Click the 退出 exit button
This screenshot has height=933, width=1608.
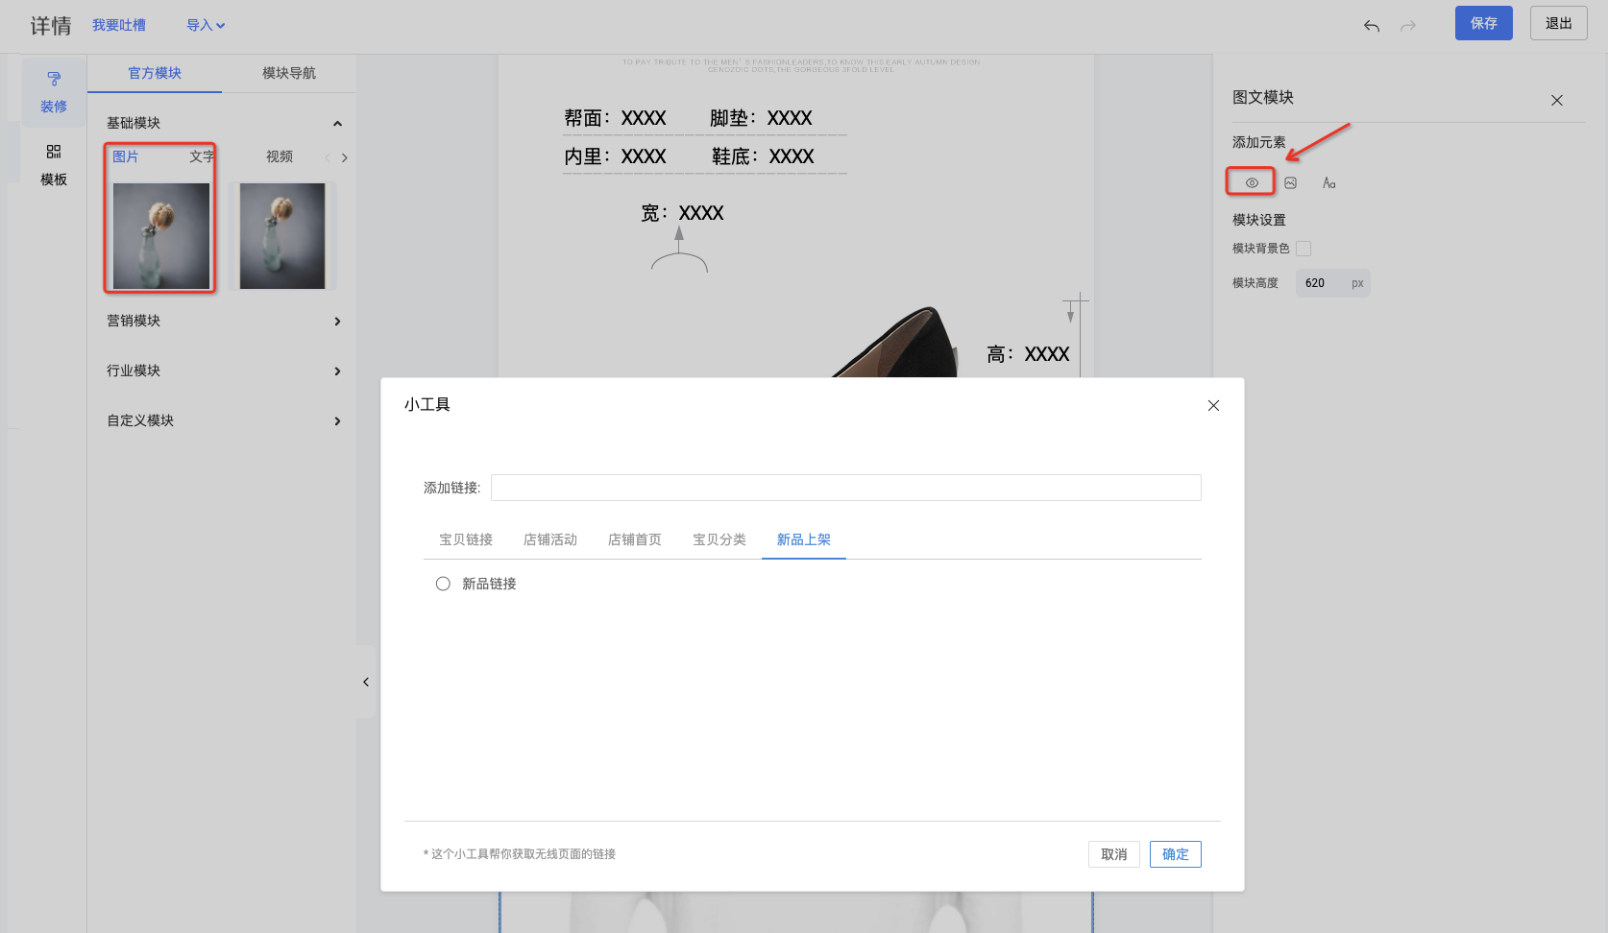coord(1559,23)
